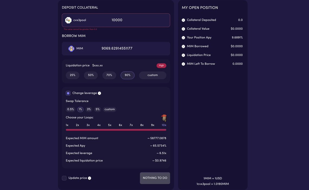This screenshot has width=309, height=190.
Task: Open info icon beside MIM Borrowed
Action: [x=183, y=46]
